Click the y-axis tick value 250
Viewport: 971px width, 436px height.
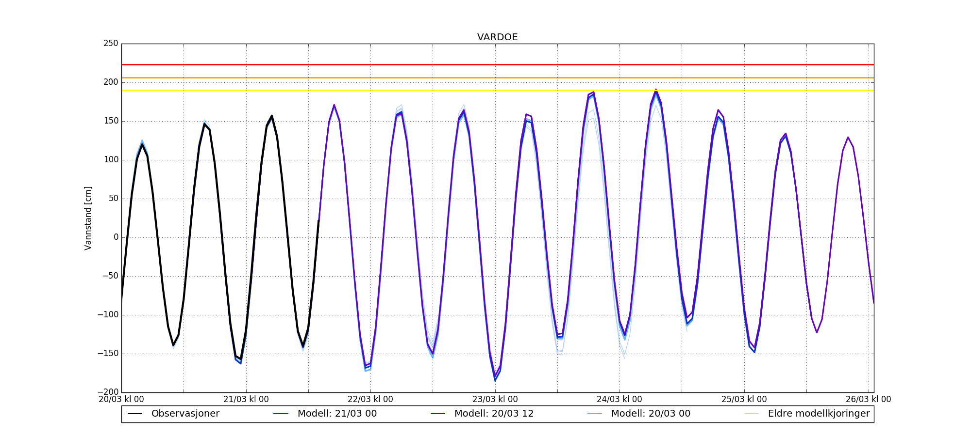(x=111, y=44)
